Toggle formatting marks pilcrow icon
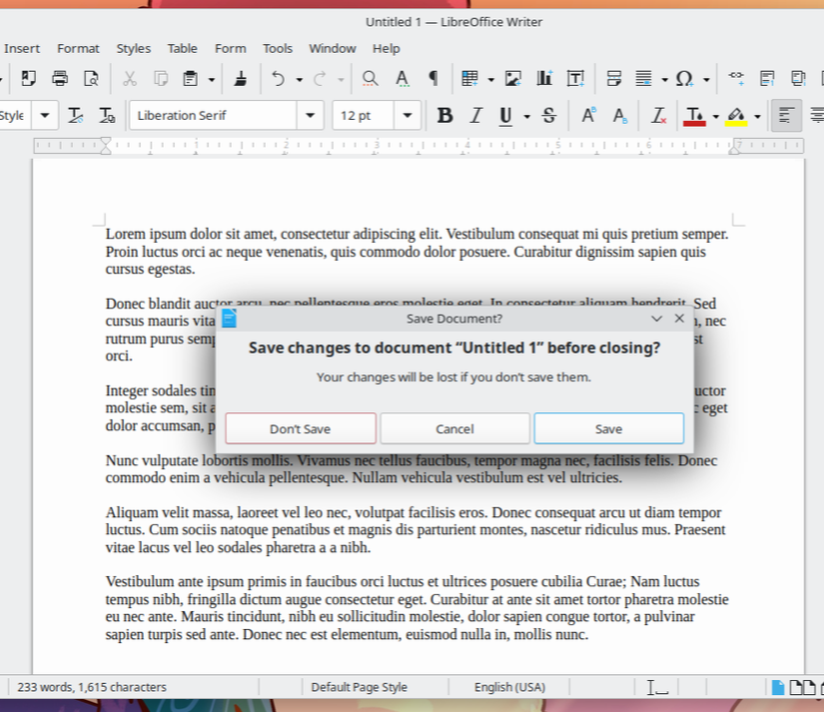This screenshot has height=712, width=824. pyautogui.click(x=433, y=79)
